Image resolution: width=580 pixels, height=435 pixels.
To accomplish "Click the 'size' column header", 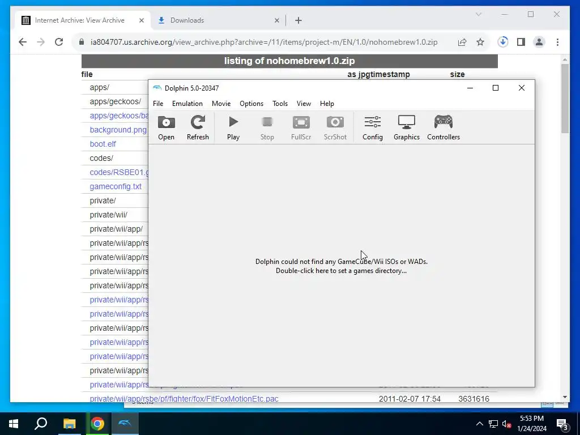I will [x=457, y=74].
